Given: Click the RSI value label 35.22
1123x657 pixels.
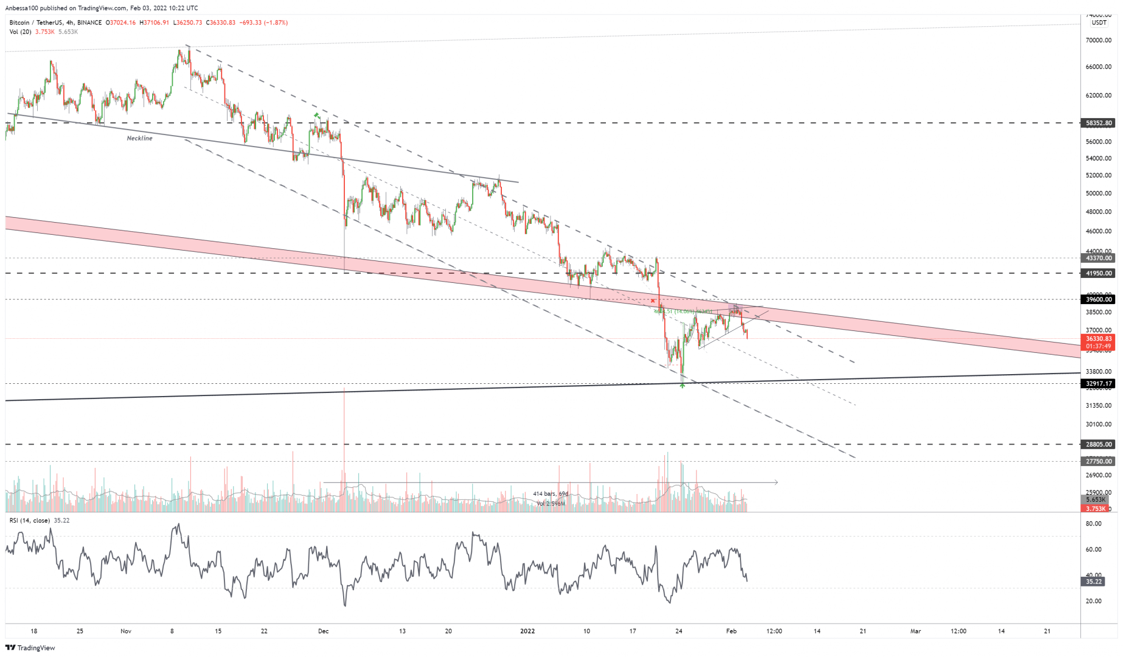Looking at the screenshot, I should tap(1094, 582).
